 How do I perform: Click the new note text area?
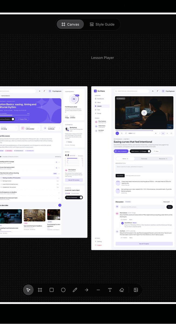[144, 168]
